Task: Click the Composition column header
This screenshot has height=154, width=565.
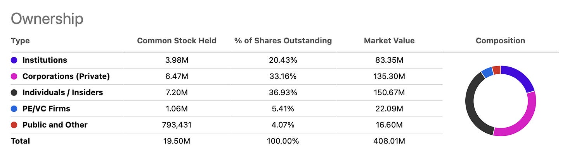Action: (500, 41)
